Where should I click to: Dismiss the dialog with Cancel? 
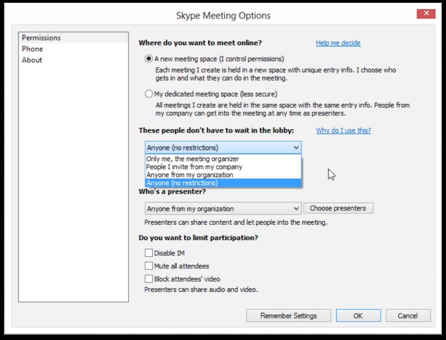[x=408, y=316]
